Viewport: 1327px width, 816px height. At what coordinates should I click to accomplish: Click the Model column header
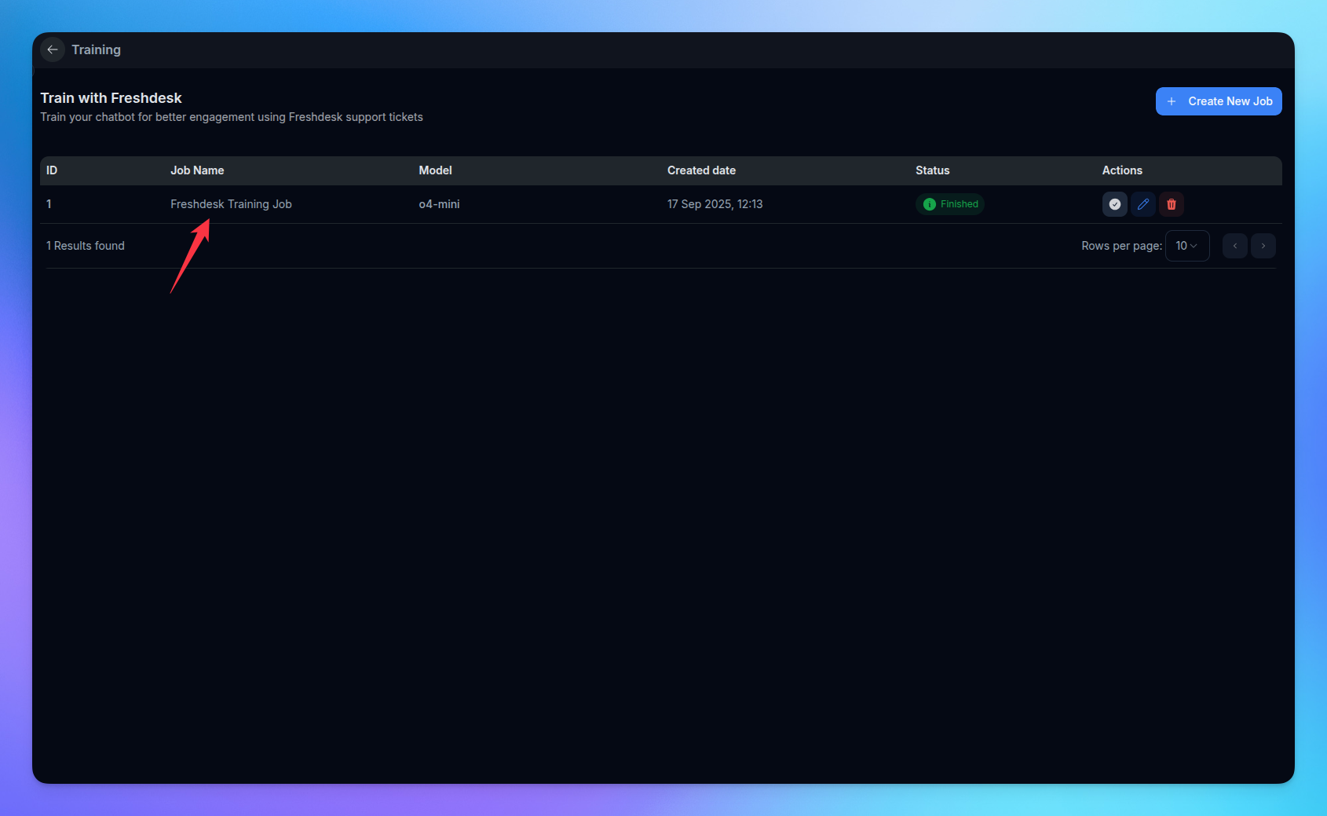435,170
